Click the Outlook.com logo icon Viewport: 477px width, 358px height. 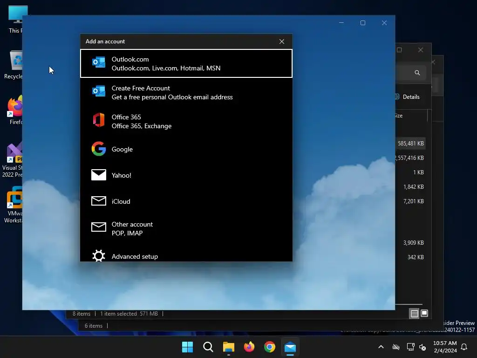(99, 62)
